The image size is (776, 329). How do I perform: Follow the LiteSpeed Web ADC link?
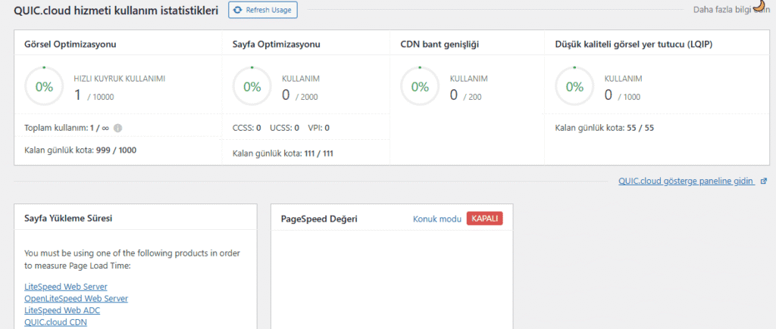[x=62, y=310]
